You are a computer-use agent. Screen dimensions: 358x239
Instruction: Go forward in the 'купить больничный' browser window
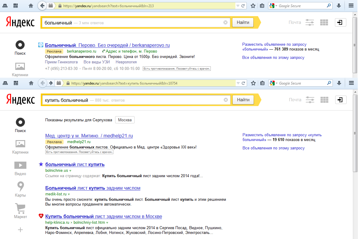point(51,83)
